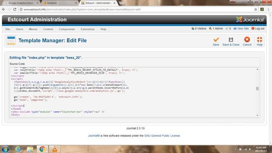
Task: Show hidden tray icons arrow
Action: point(235,149)
